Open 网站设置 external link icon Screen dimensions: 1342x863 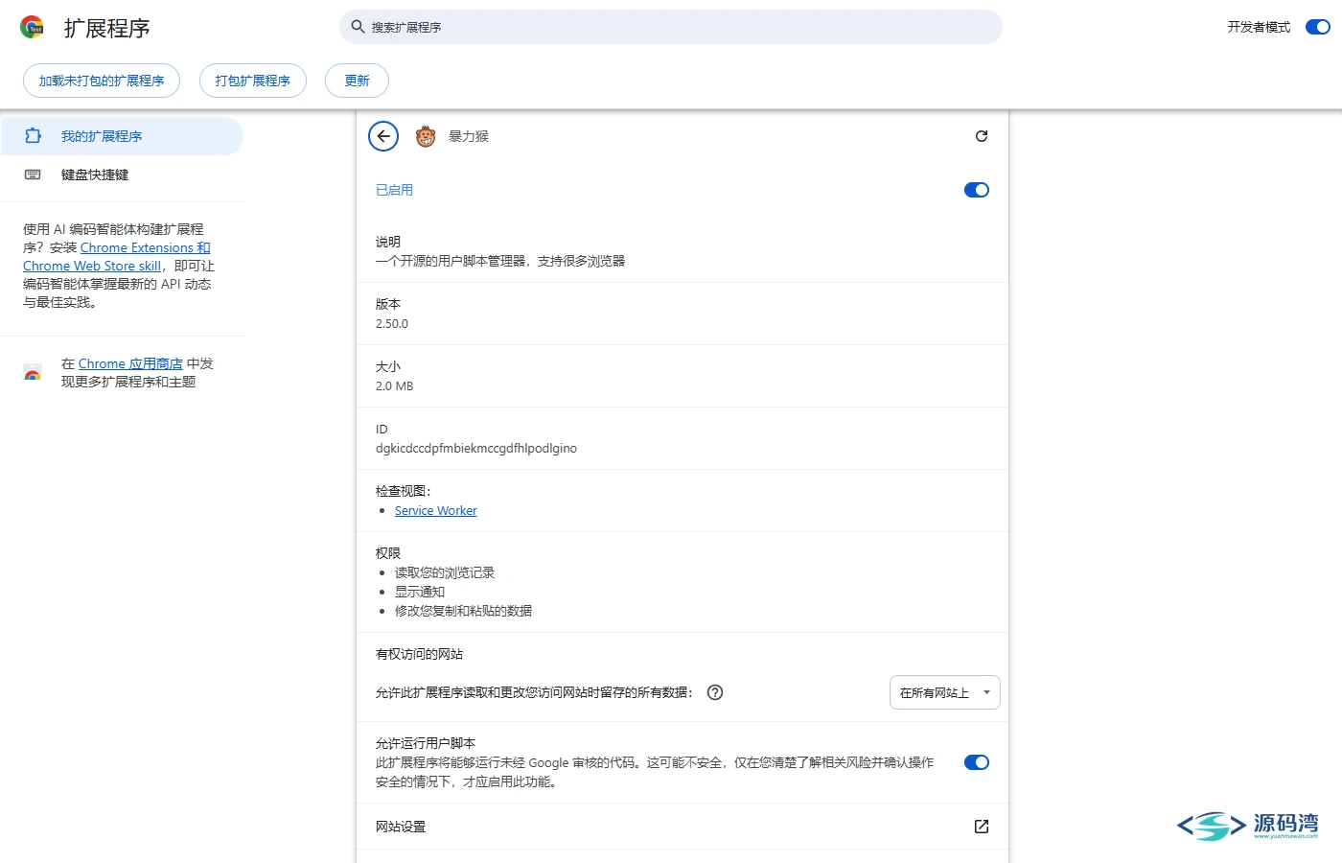[x=982, y=827]
